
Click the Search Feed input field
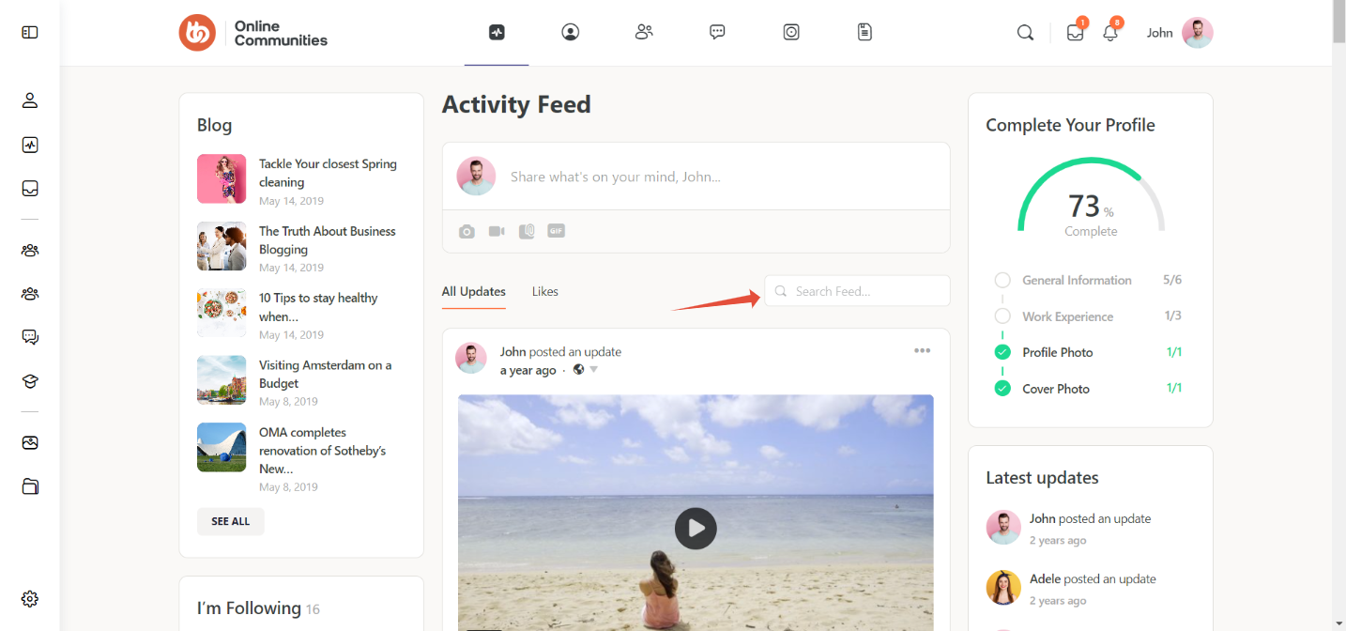point(857,291)
